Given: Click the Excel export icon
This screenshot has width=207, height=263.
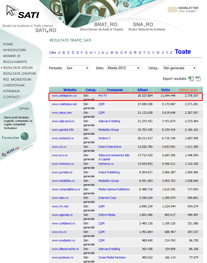Looking at the screenshot, I should 191,79.
